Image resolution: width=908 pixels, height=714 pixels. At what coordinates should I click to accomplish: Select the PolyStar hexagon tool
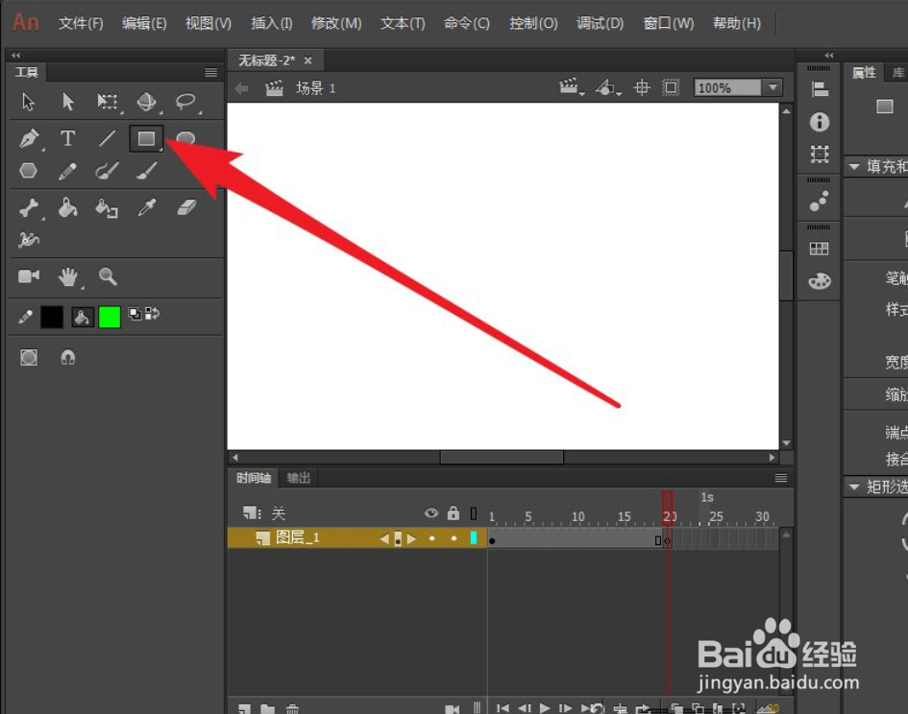click(x=29, y=171)
